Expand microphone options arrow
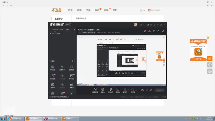This screenshot has height=121, width=215. 128,90
